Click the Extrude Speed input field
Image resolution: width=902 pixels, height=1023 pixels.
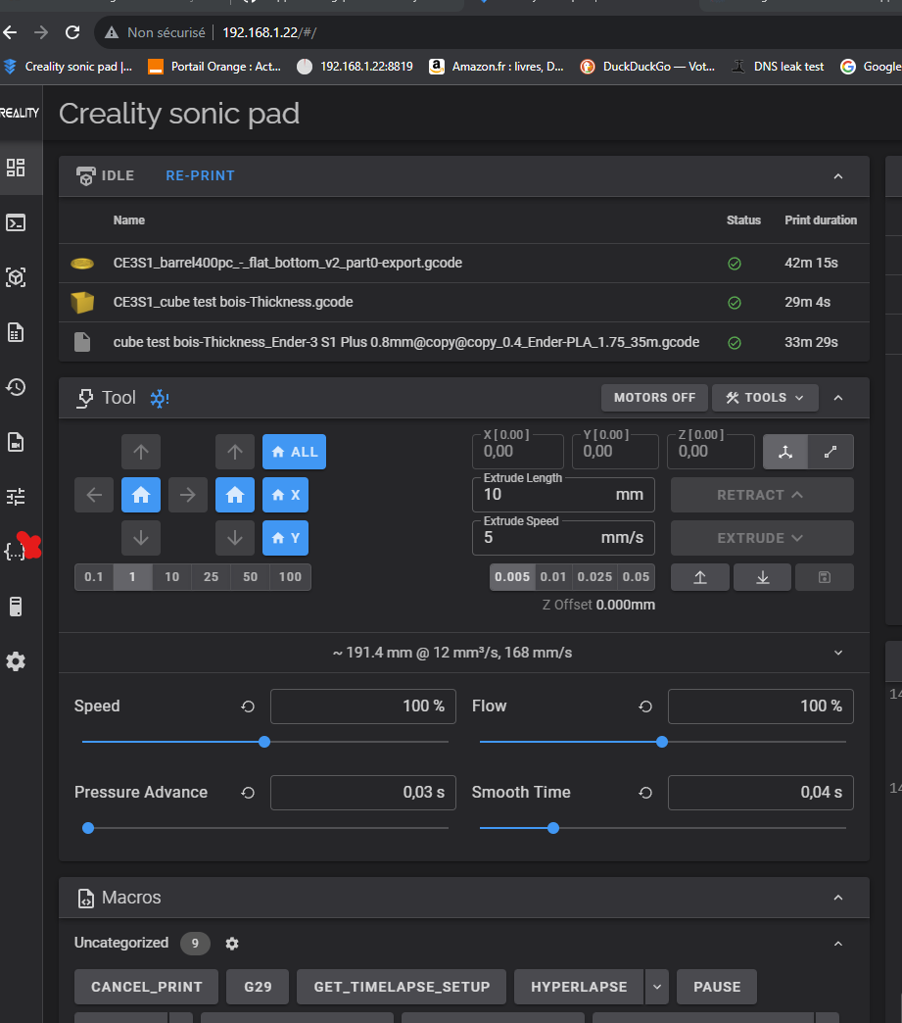click(563, 538)
